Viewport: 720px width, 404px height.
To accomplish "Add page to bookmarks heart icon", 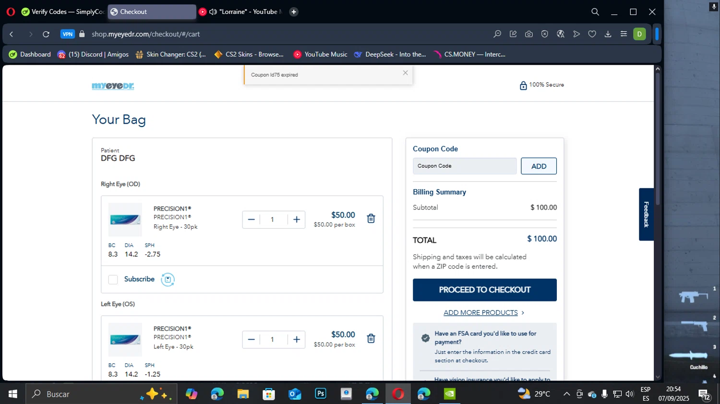I will click(x=592, y=34).
